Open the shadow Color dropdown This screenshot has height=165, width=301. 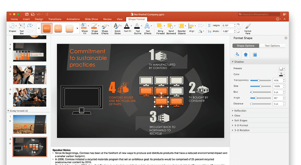tap(282, 74)
